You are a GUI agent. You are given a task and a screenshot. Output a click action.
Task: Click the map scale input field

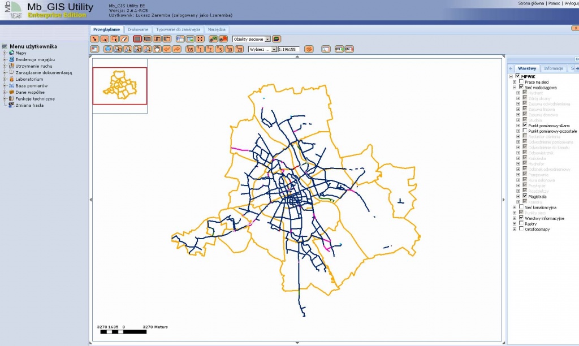[288, 49]
